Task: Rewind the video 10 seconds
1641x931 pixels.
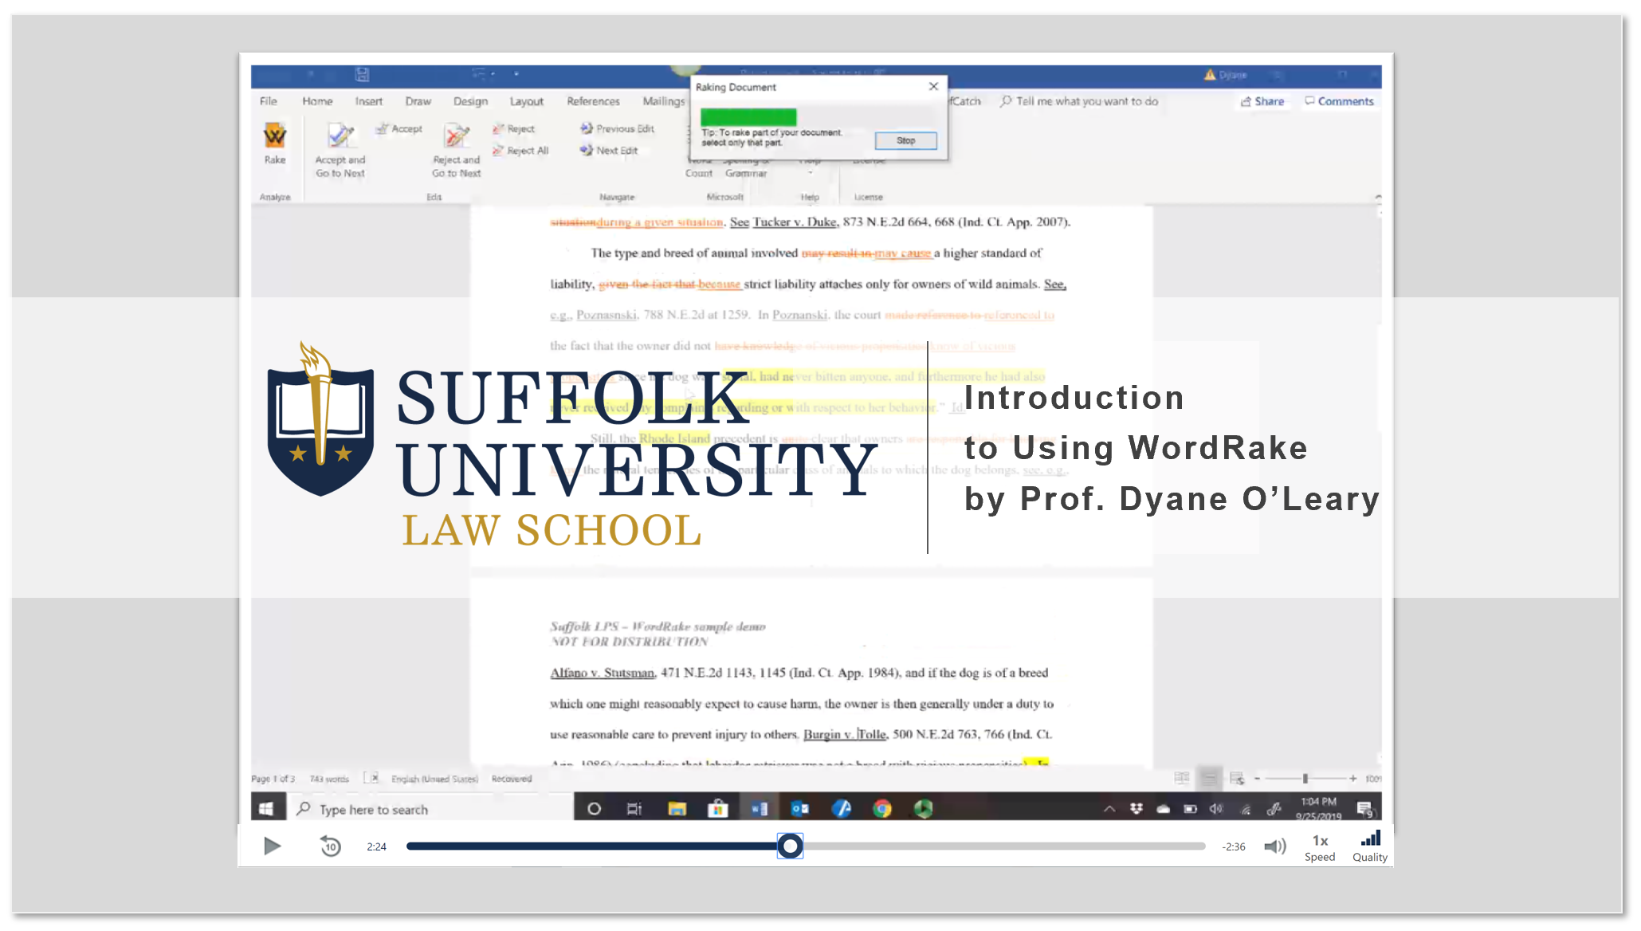Action: click(330, 846)
